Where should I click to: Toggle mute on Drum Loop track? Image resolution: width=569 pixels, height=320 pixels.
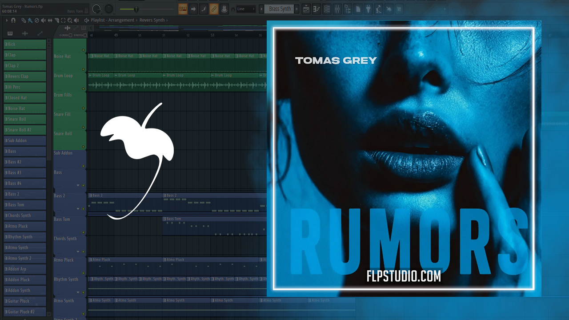[83, 70]
